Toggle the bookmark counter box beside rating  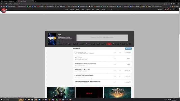click(x=68, y=44)
